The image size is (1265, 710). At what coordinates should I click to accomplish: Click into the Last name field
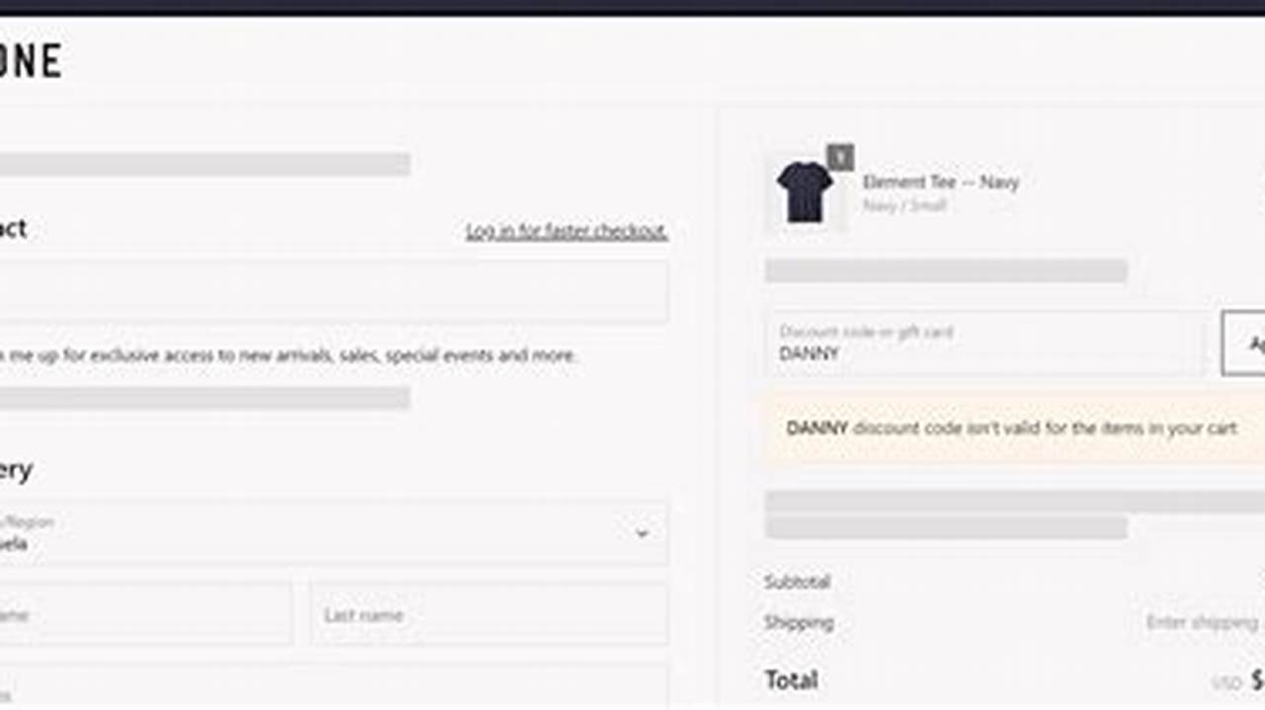(x=489, y=614)
